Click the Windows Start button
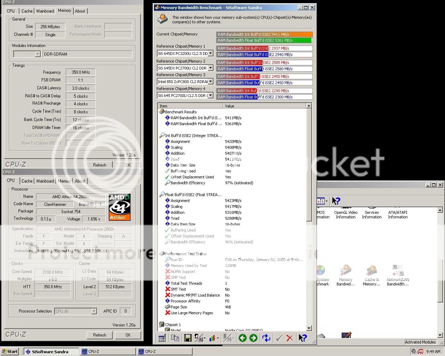This screenshot has width=445, height=356. click(10, 351)
